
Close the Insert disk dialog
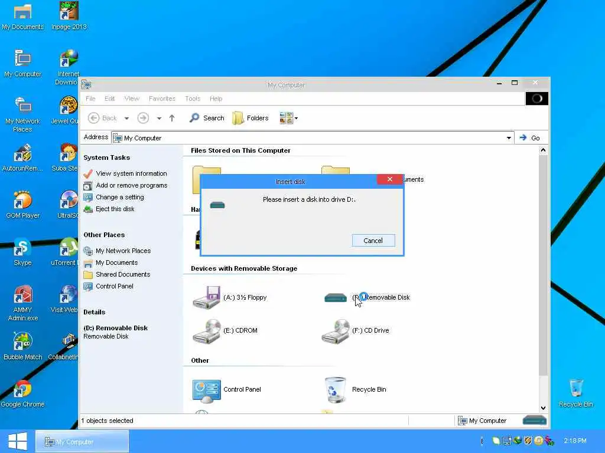tap(390, 179)
